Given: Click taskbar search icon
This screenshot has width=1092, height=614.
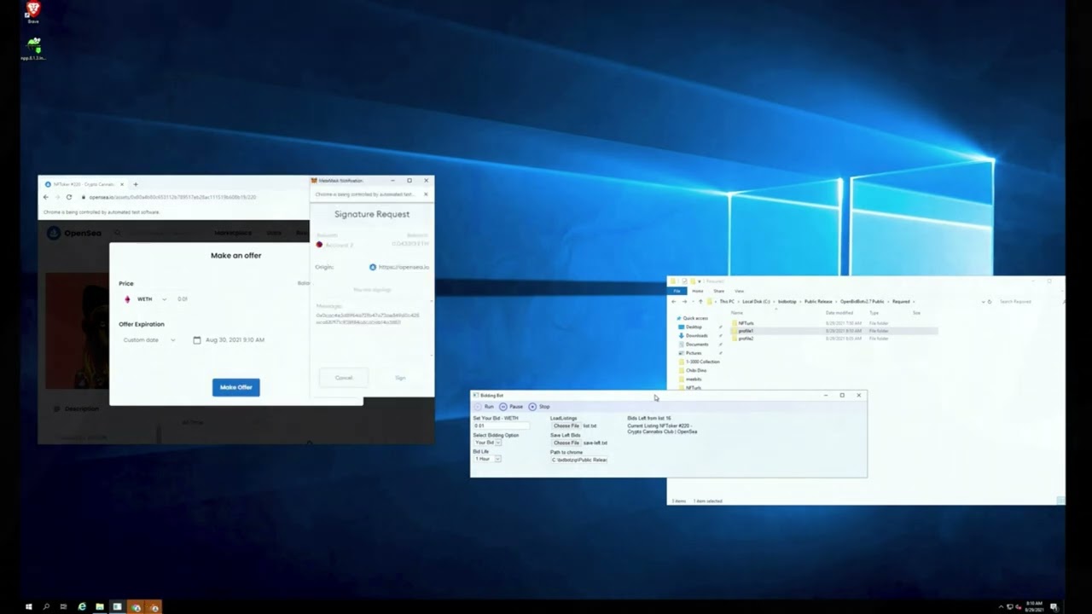Looking at the screenshot, I should pyautogui.click(x=46, y=607).
